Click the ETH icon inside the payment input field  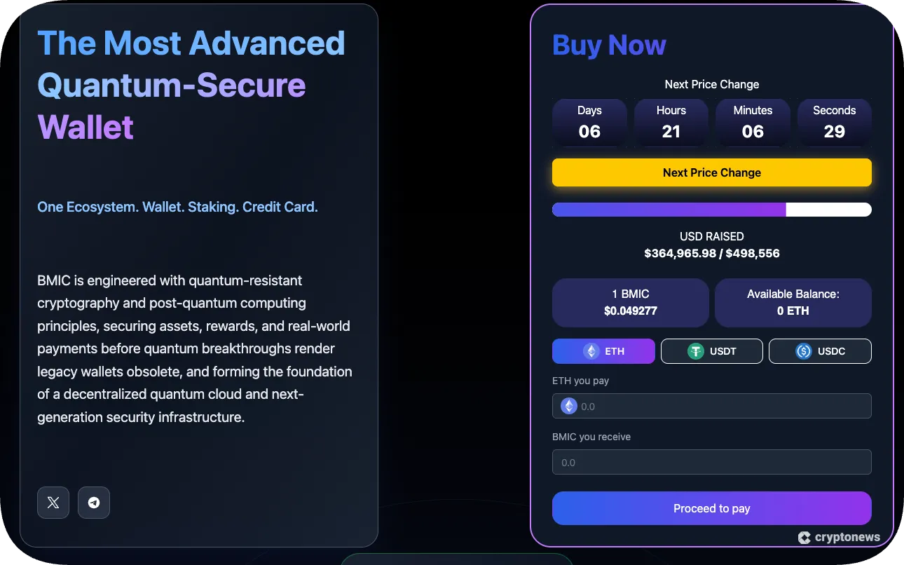click(570, 406)
